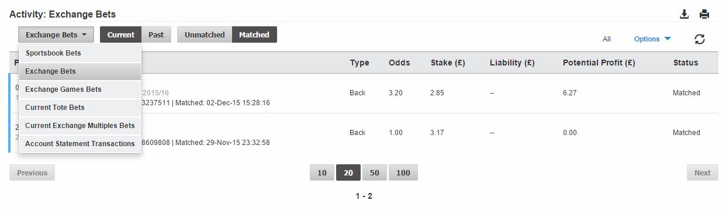
Task: Set page size to 100
Action: 403,172
